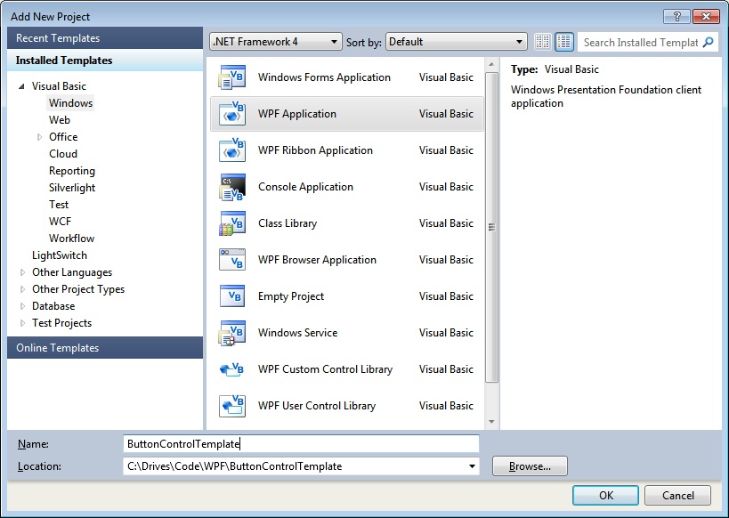This screenshot has width=729, height=518.
Task: Select the Visual Basic tree label
Action: tap(59, 86)
